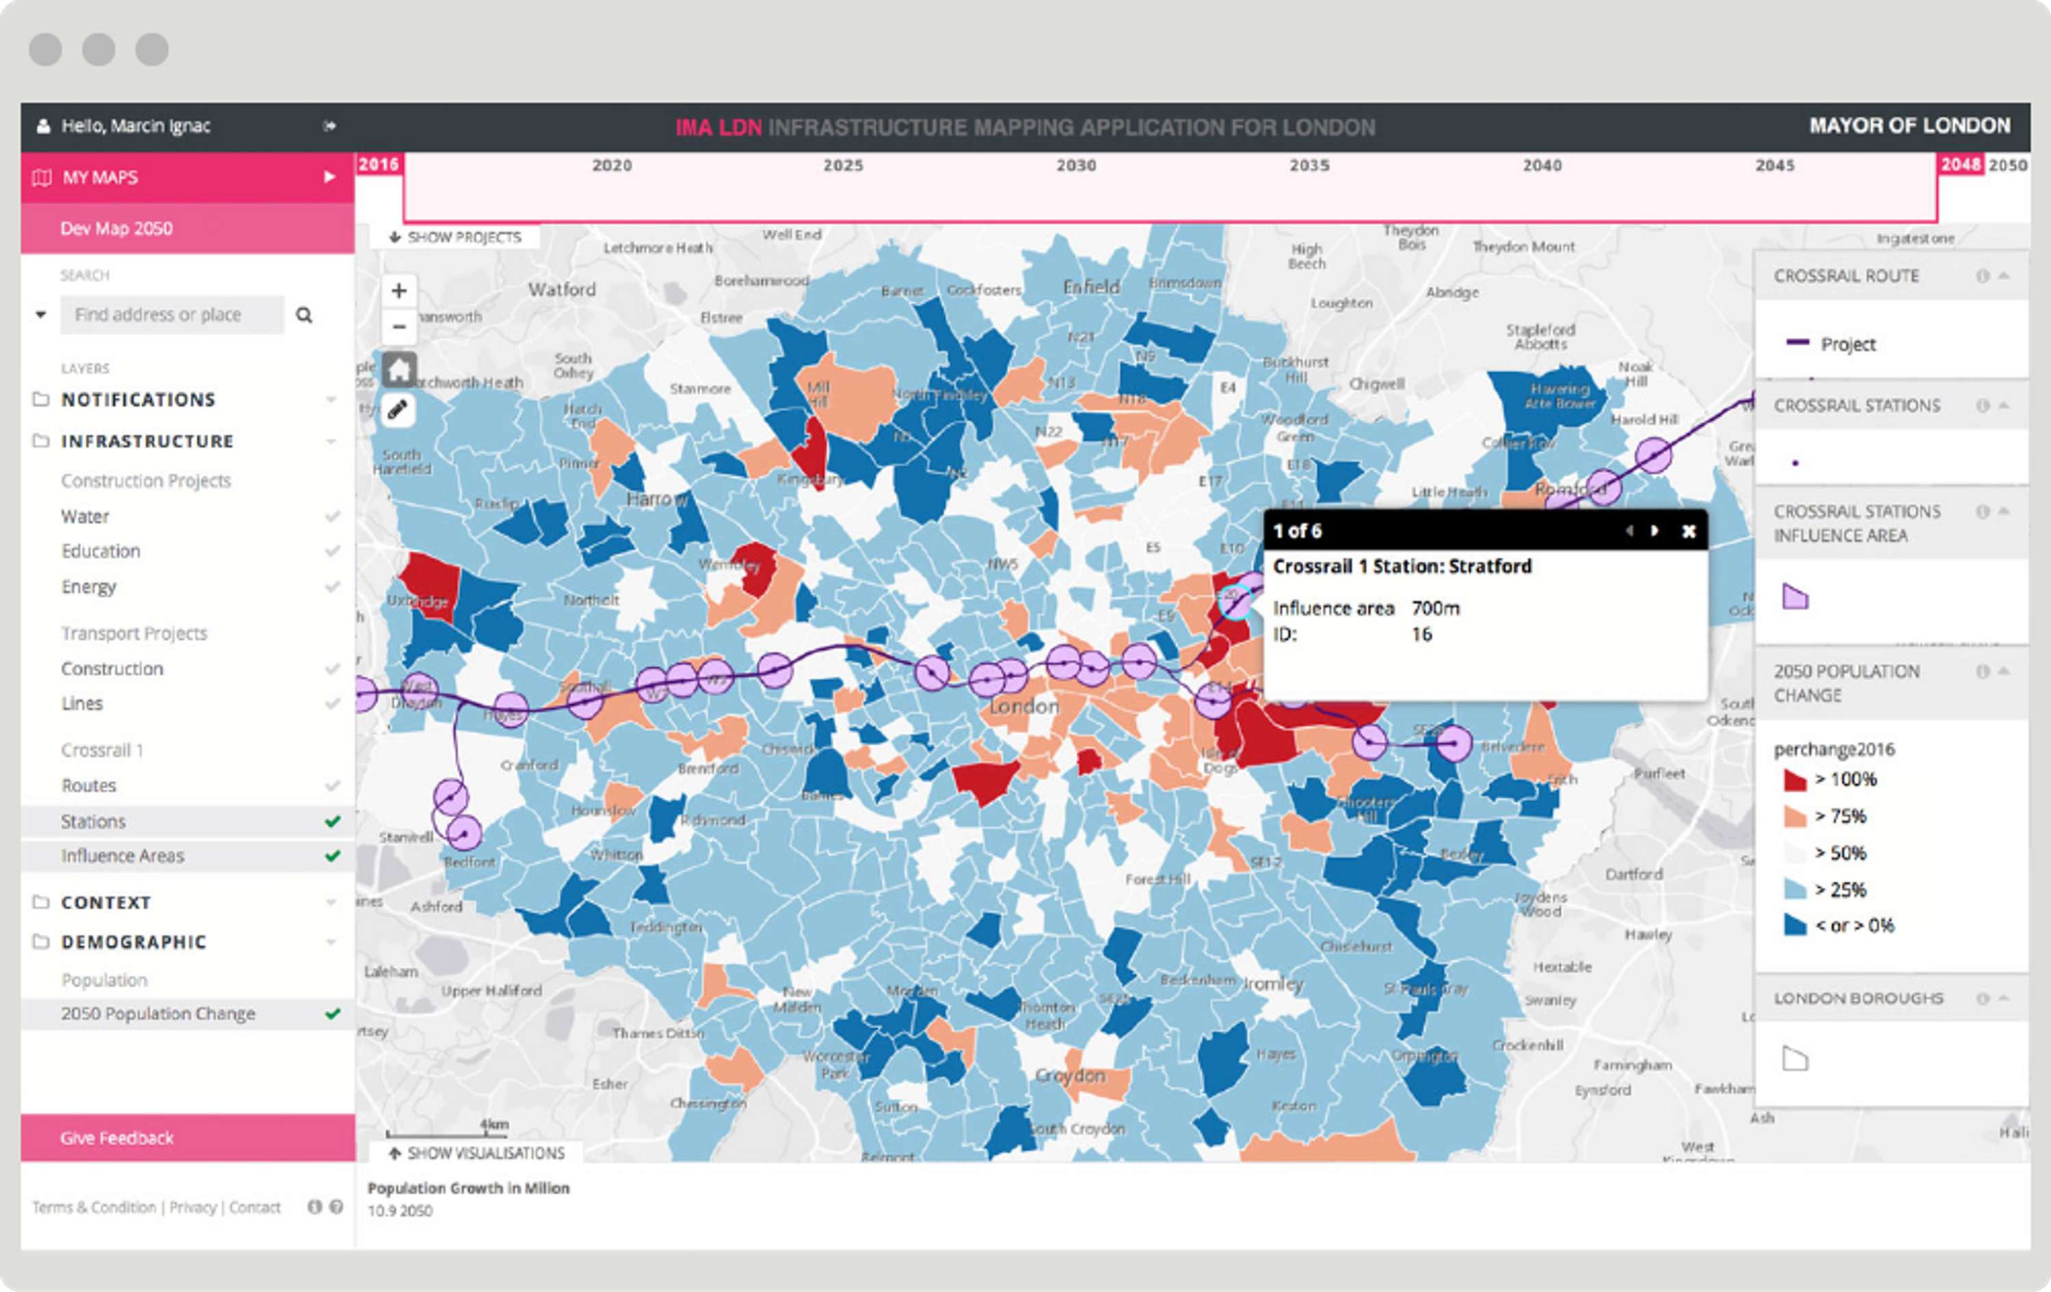The width and height of the screenshot is (2051, 1292).
Task: Open the INFRASTRUCTURE layer group
Action: click(x=148, y=441)
